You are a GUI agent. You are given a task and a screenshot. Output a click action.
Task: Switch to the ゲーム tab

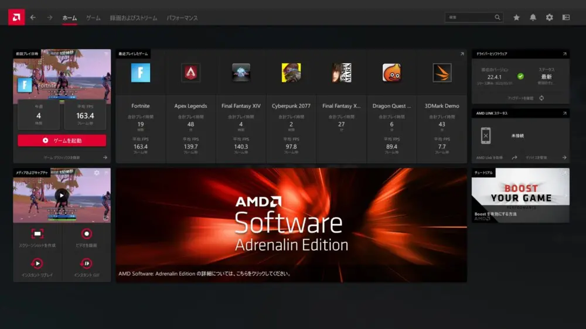(x=93, y=18)
